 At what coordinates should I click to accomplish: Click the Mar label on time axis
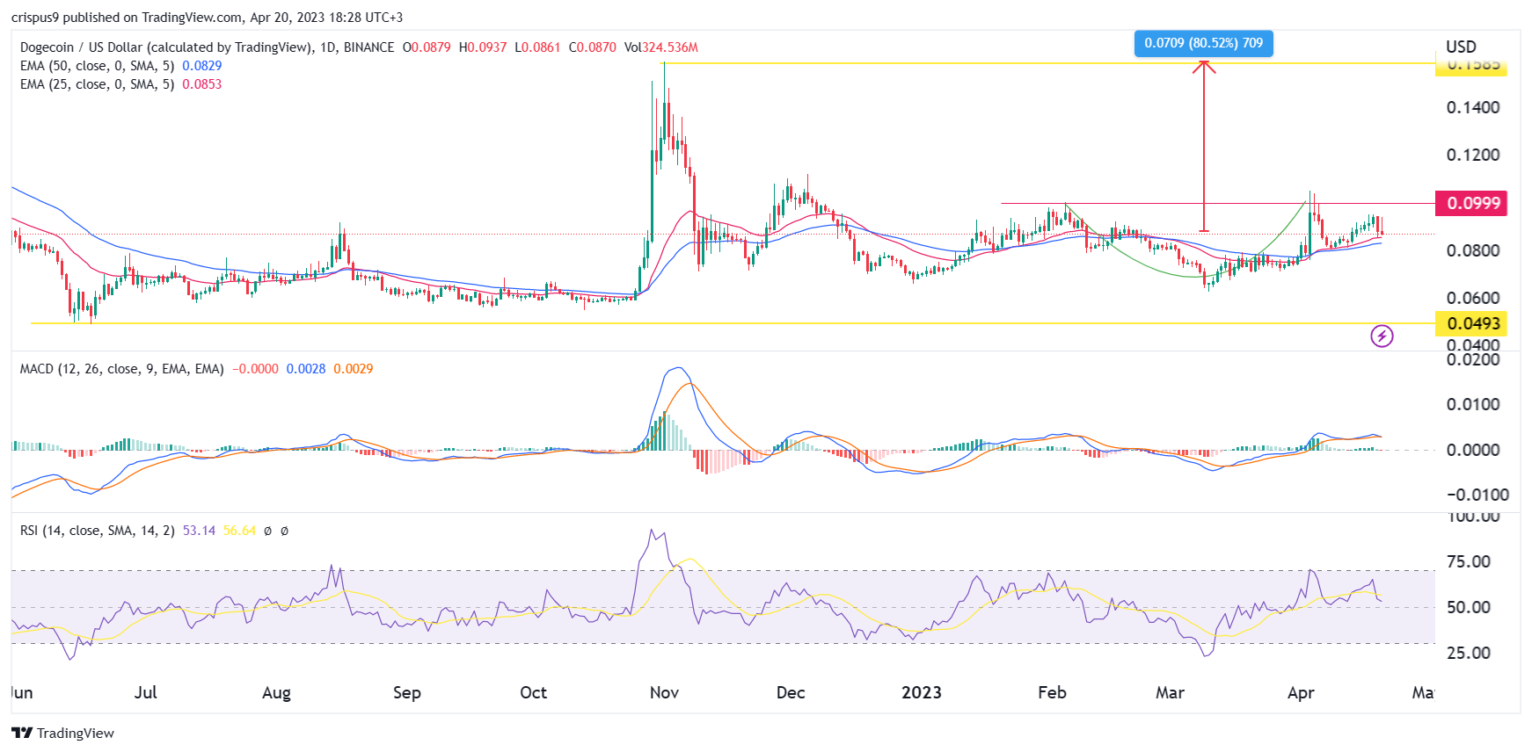coord(1170,692)
